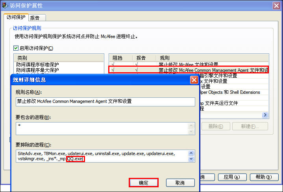
Task: Select rule ending with 文件夹运行文件
Action: [x=219, y=103]
